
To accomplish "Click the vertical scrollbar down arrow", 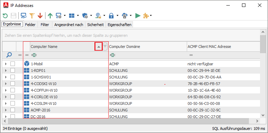I will (x=263, y=115).
